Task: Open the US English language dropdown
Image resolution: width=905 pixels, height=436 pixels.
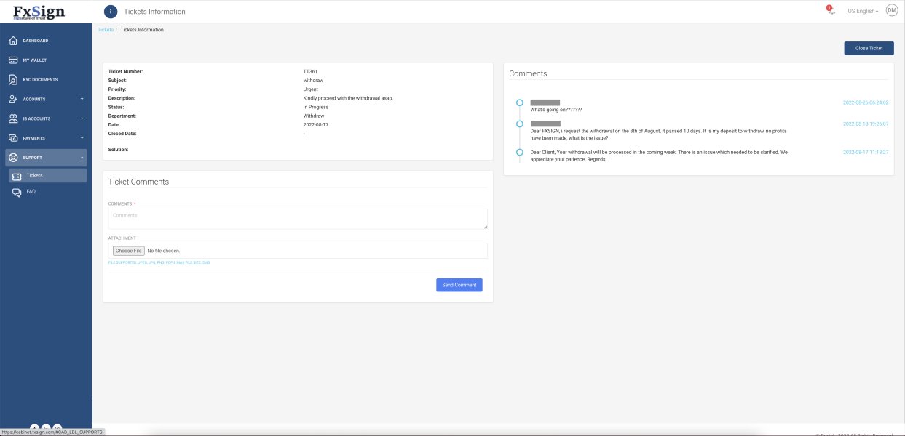Action: click(x=863, y=11)
